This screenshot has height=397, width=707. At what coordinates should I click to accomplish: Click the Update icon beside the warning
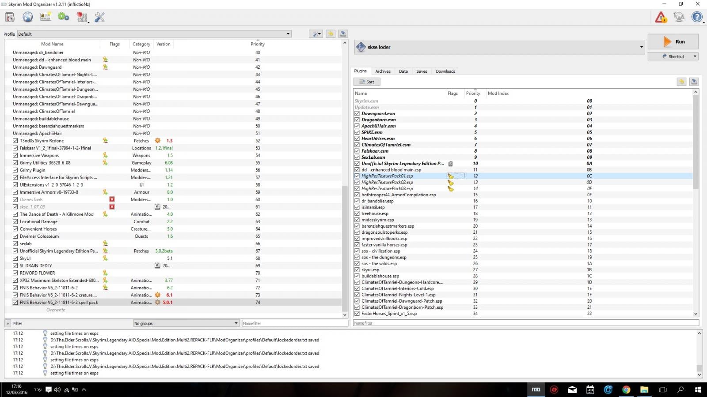click(x=679, y=17)
